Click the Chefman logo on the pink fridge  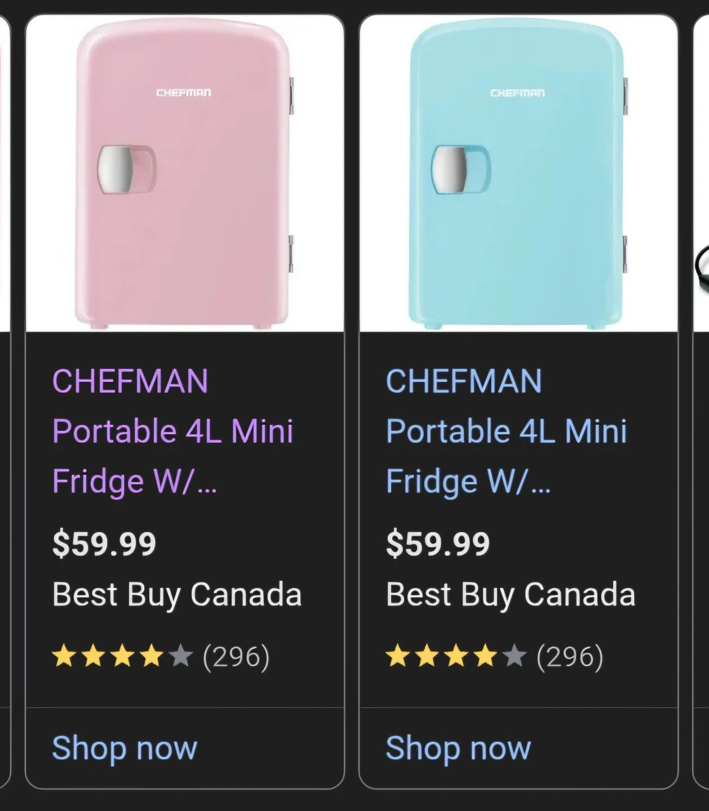tap(184, 92)
